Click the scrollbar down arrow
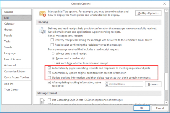This screenshot has width=170, height=113. [x=166, y=102]
